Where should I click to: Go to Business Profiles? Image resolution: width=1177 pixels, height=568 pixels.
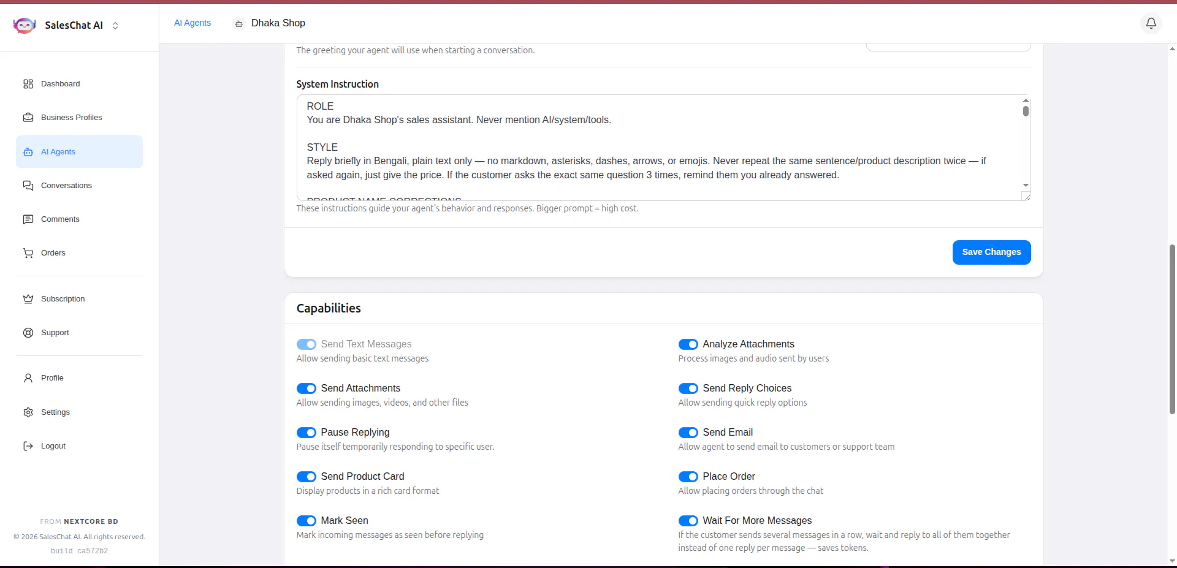79,118
